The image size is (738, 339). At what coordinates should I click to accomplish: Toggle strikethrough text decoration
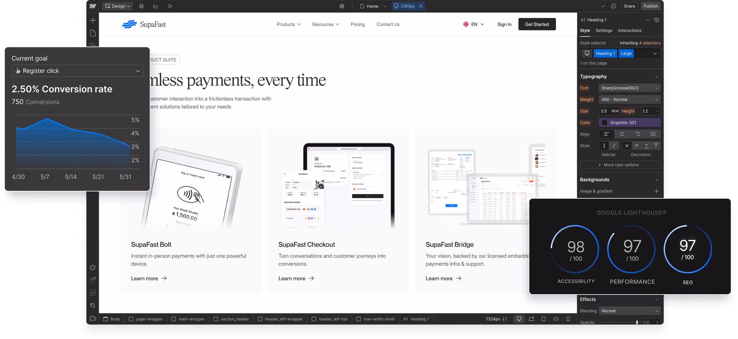pyautogui.click(x=637, y=146)
